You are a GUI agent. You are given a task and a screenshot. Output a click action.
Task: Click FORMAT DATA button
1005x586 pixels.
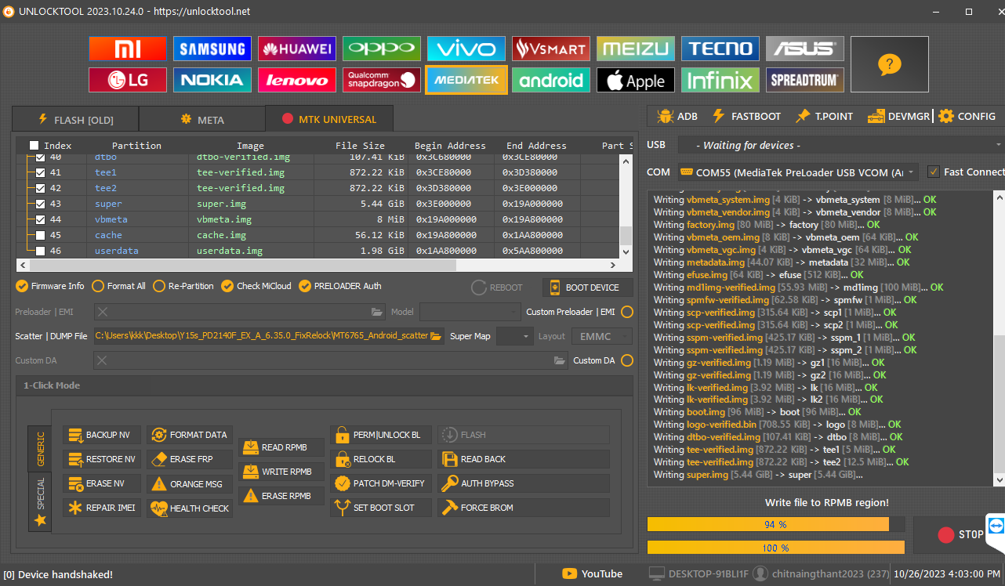189,435
